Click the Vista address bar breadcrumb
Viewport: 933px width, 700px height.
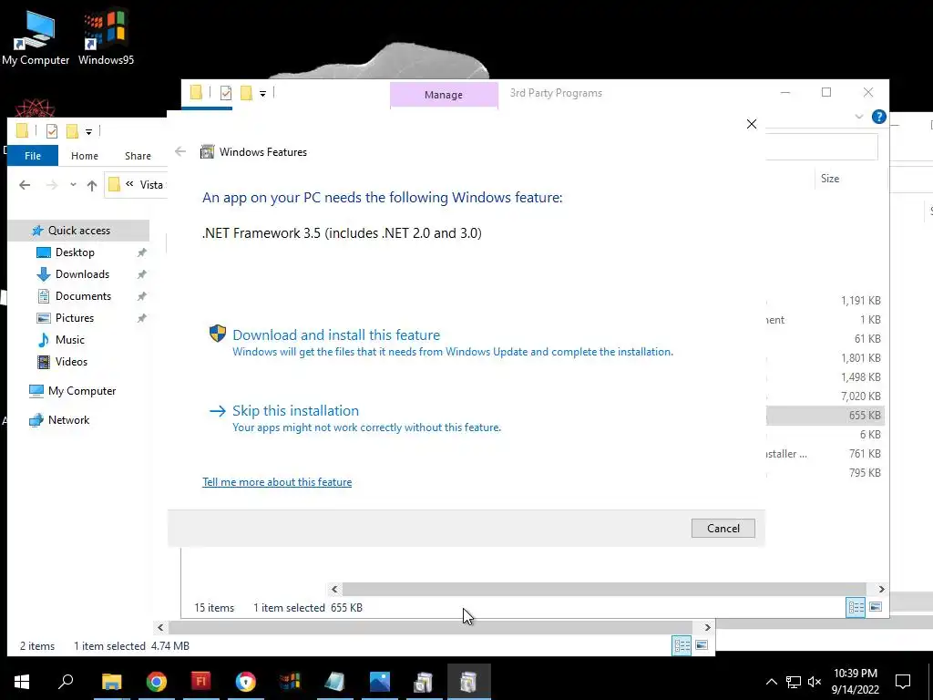(151, 184)
